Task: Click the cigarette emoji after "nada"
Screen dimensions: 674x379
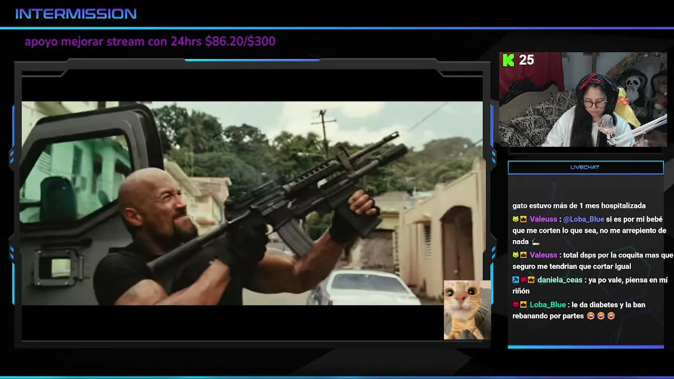Action: tap(536, 242)
